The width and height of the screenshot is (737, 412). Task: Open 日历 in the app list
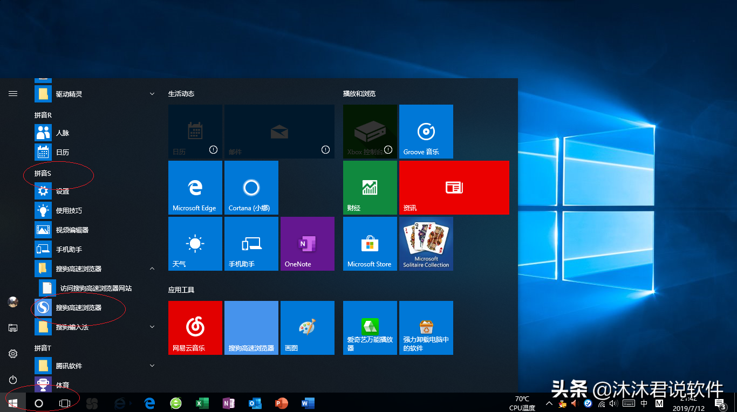point(95,152)
